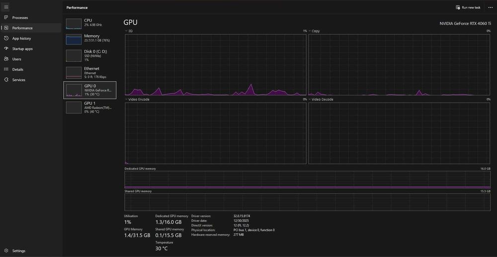Click the Shared GPU memory graph
Viewport: 497px width, 257px height.
tap(308, 202)
